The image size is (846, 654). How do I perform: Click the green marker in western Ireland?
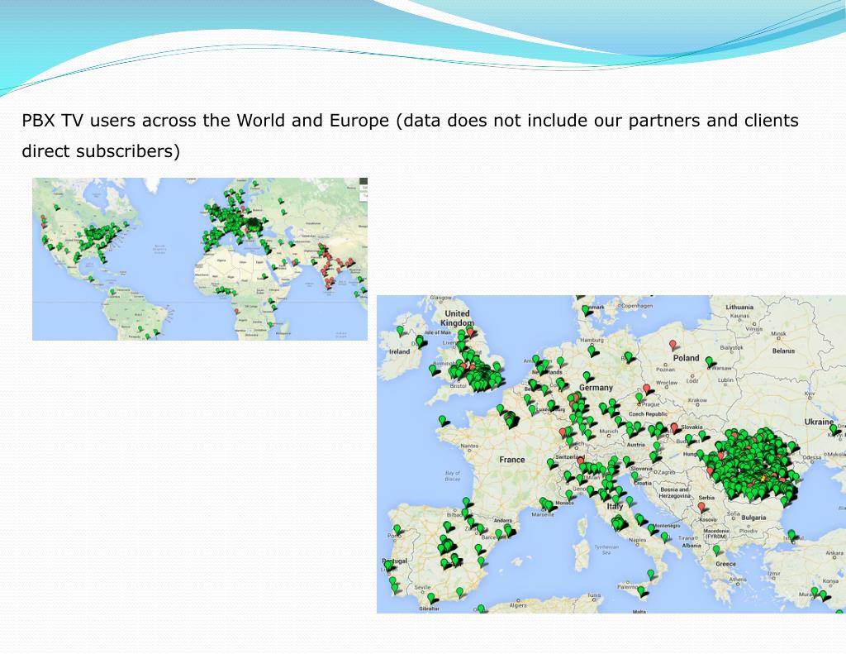coord(400,331)
